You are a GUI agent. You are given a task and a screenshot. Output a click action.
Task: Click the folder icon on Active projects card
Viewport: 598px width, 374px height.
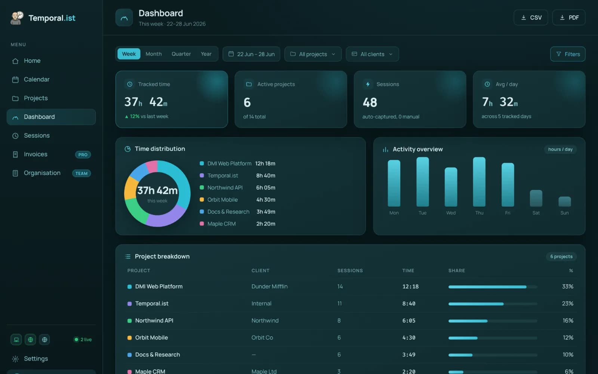pos(249,84)
